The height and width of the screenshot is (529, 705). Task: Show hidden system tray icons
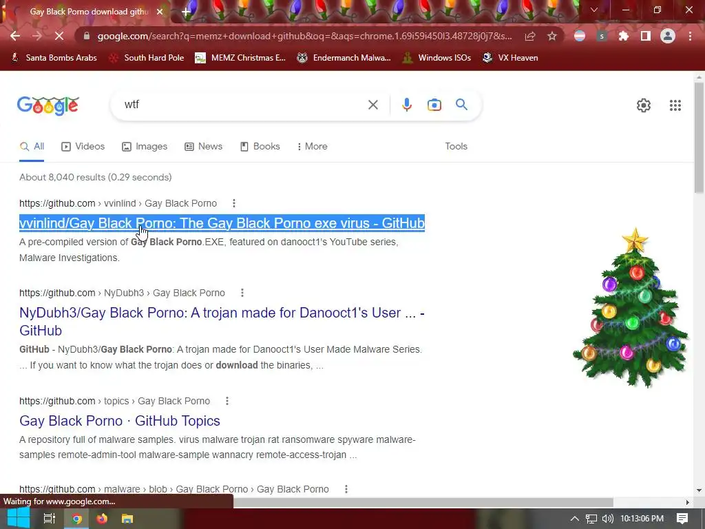click(x=575, y=519)
